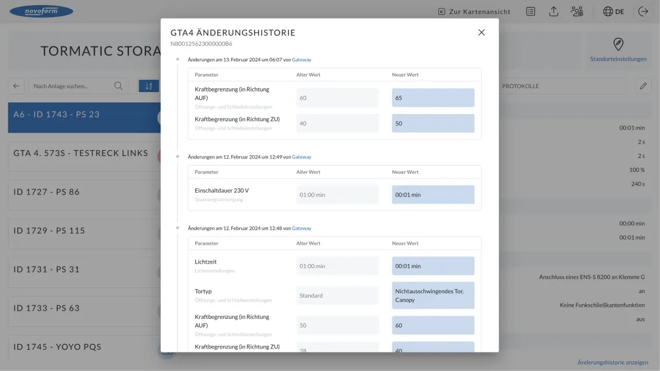Click old value 40 for Kraftbegrenzung ZU
Viewport: 660px width, 371px height.
point(337,123)
